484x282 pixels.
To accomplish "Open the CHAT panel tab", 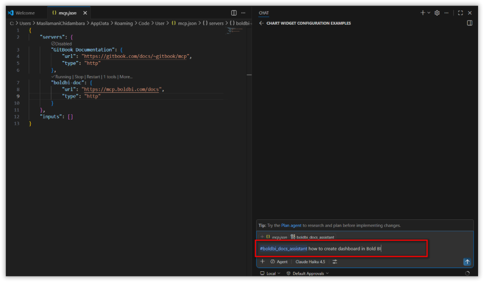I will click(264, 13).
